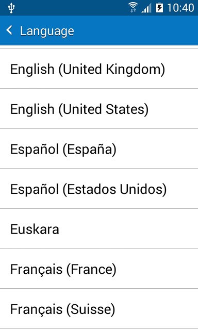
Task: Tap the 10:40 clock in status bar
Action: tap(180, 8)
